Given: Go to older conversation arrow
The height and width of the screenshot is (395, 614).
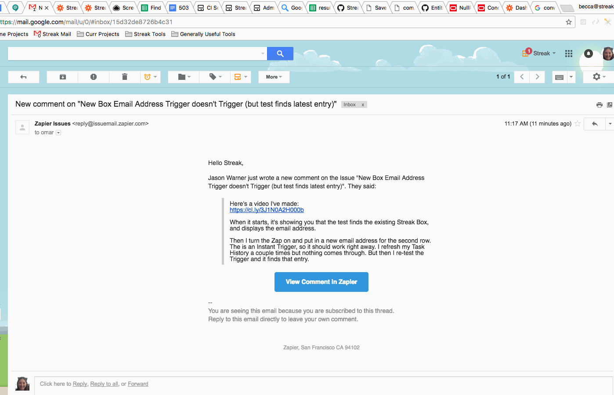Looking at the screenshot, I should pos(537,77).
